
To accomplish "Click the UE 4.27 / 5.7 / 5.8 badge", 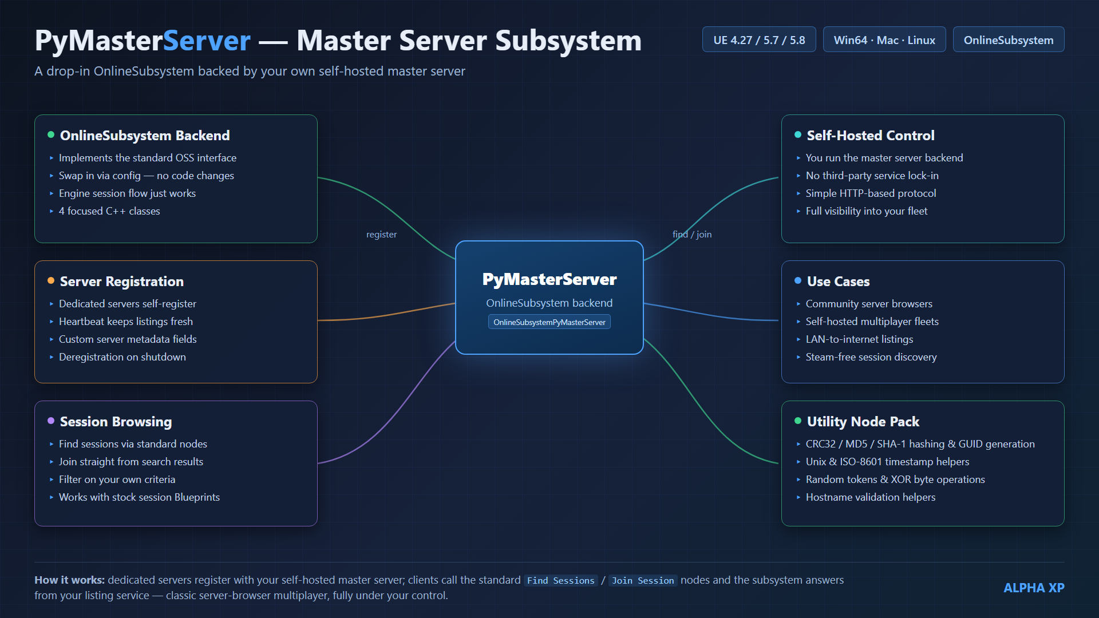I will point(759,39).
